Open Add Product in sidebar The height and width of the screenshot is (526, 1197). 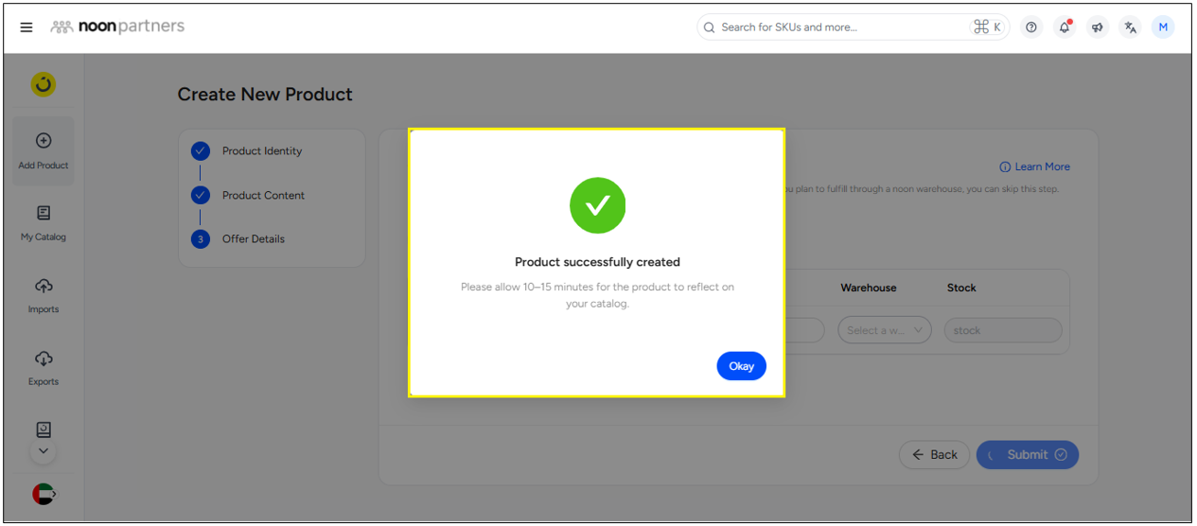pyautogui.click(x=44, y=150)
